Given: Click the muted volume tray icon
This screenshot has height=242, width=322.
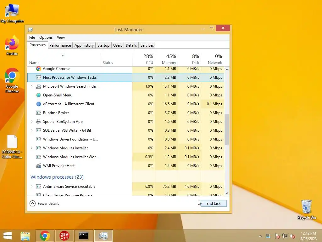Looking at the screenshot, I should coord(292,236).
